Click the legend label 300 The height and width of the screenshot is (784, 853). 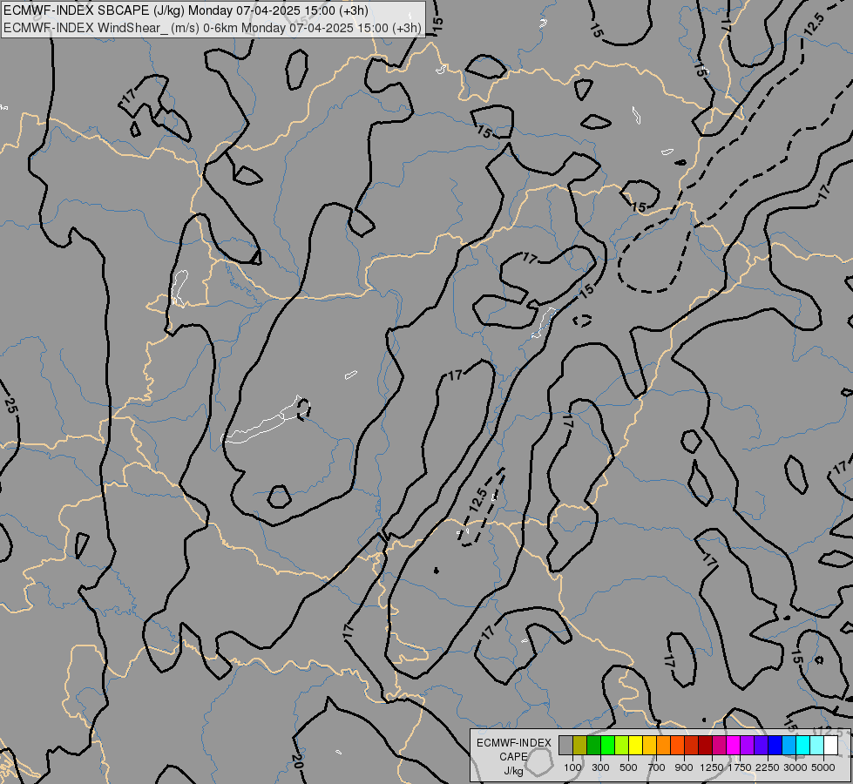(600, 767)
